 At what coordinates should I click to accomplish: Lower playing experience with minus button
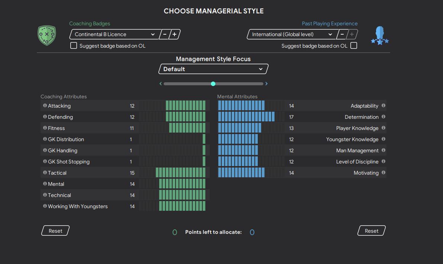341,34
